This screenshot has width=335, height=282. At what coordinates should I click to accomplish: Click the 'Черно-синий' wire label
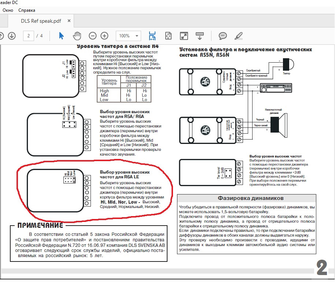pyautogui.click(x=261, y=126)
